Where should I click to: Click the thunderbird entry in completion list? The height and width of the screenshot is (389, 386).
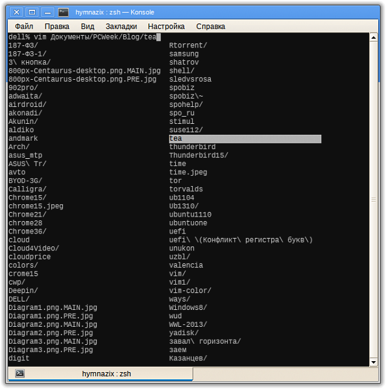tap(193, 147)
